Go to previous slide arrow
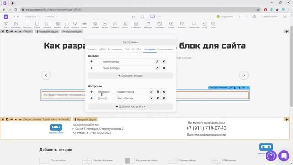This screenshot has width=293, height=165. (46, 75)
